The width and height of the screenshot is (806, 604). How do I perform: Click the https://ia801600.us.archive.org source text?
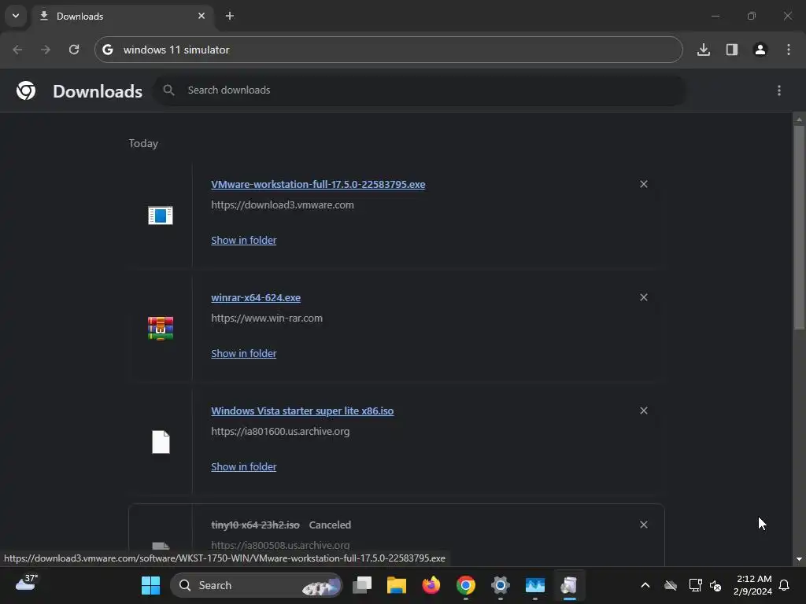click(x=280, y=432)
